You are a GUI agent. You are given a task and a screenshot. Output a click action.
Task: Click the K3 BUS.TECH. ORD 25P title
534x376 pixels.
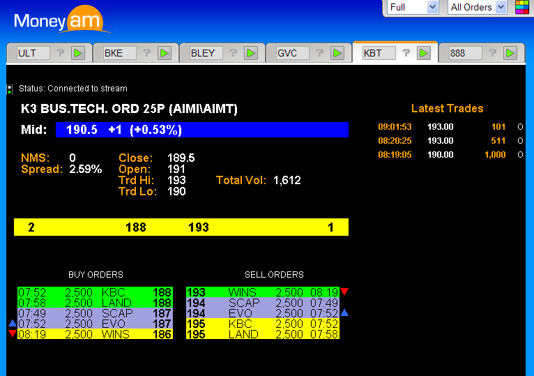coord(129,109)
